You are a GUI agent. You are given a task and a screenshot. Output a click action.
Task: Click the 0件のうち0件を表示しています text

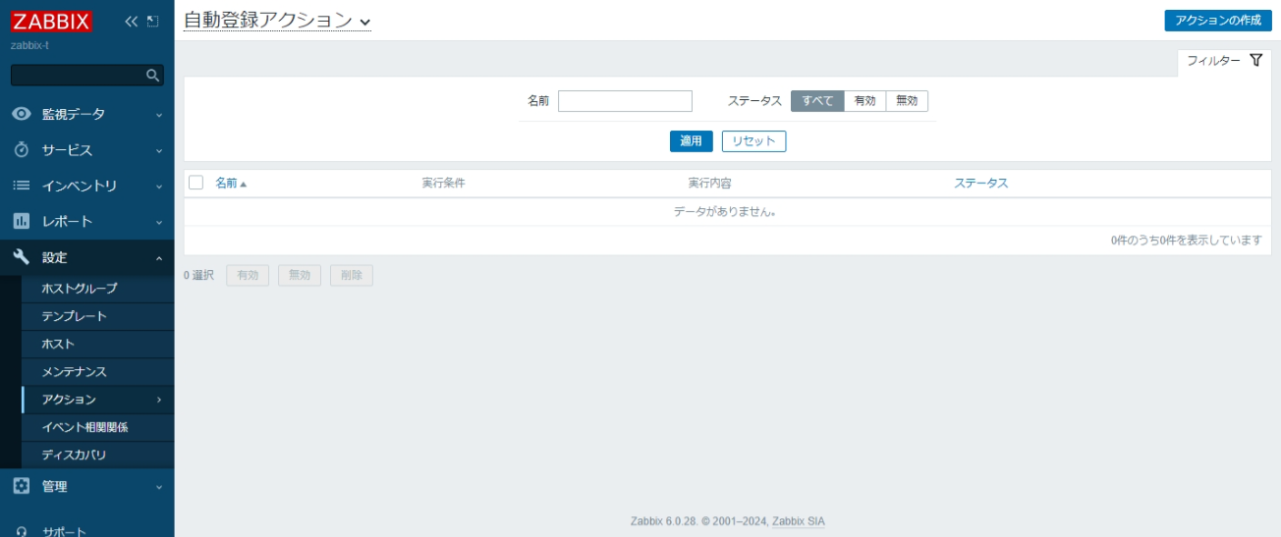pos(1186,241)
